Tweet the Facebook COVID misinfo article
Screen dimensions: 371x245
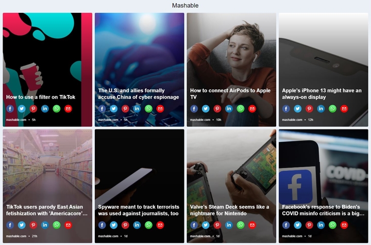(x=298, y=225)
